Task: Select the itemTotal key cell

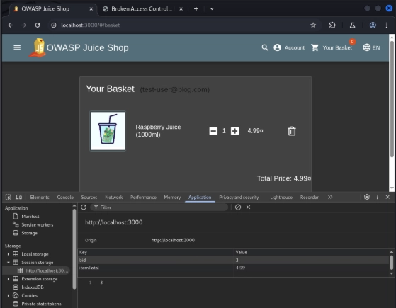Action: coord(156,268)
